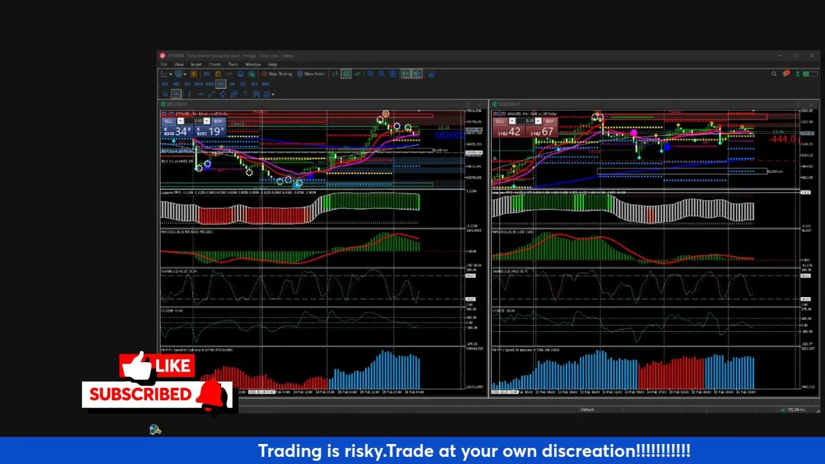Click the 0.10 volume field in BTCUSD panel
This screenshot has width=825, height=464.
point(193,121)
